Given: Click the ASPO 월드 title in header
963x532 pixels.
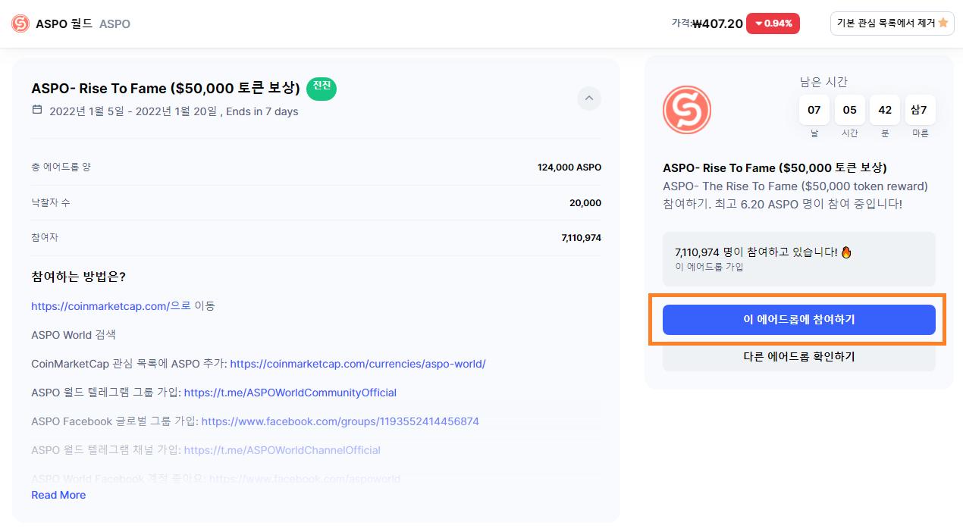Looking at the screenshot, I should (x=64, y=24).
